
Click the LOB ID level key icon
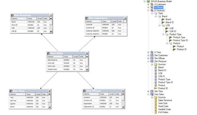tap(167, 31)
